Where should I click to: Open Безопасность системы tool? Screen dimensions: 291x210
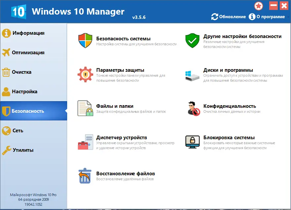123,39
